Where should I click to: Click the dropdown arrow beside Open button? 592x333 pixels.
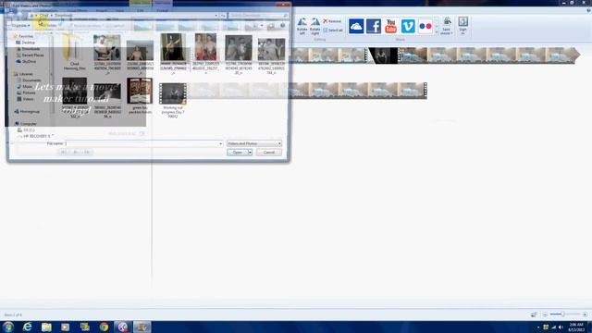pyautogui.click(x=250, y=152)
